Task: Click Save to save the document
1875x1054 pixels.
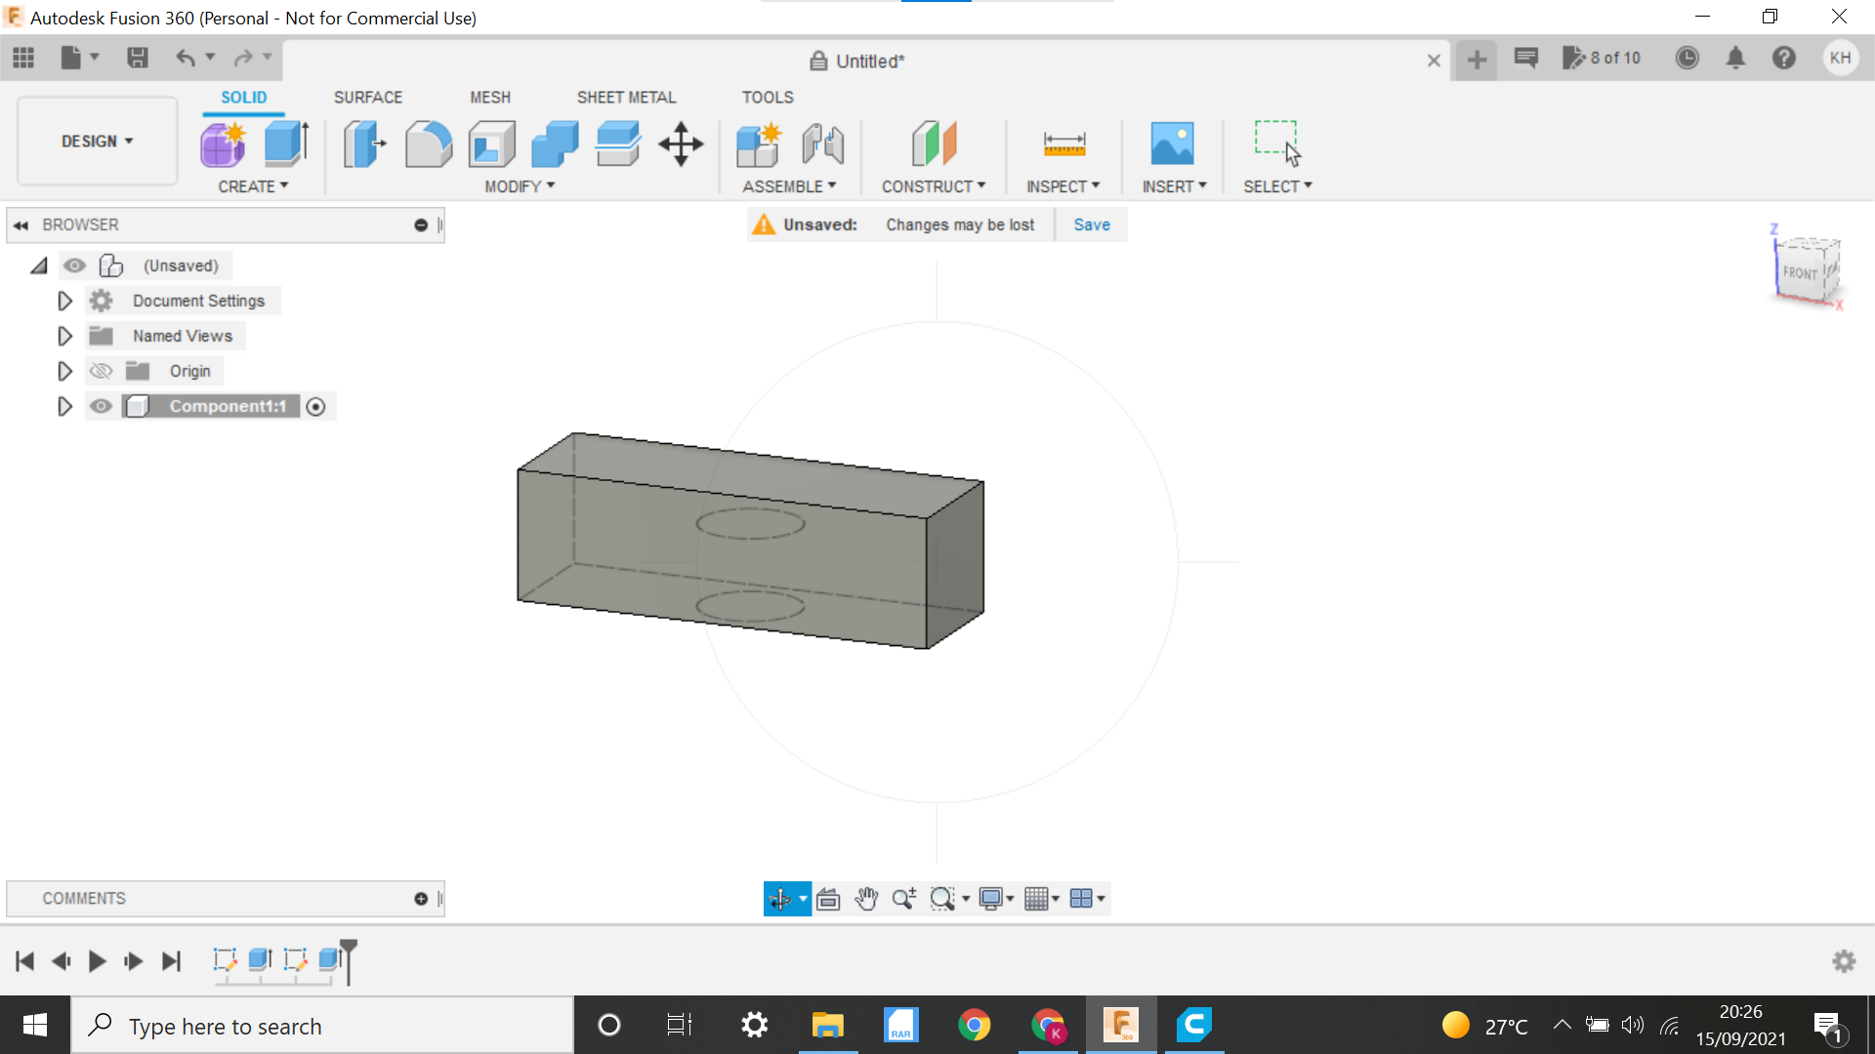Action: pyautogui.click(x=1091, y=223)
